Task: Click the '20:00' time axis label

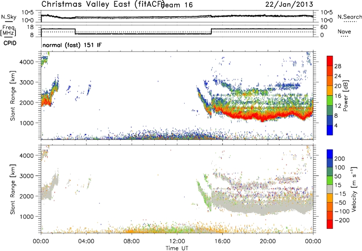Action: [x=268, y=241]
